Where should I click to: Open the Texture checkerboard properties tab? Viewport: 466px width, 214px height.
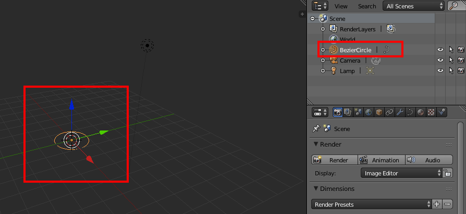[431, 112]
